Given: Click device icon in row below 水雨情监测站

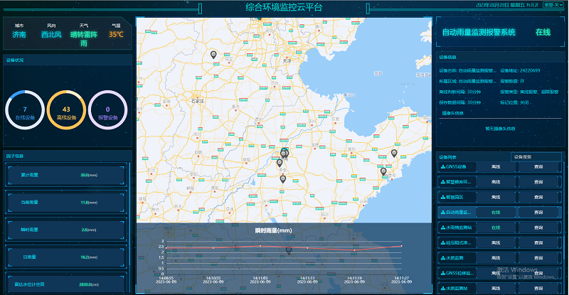Looking at the screenshot, I should pos(442,242).
